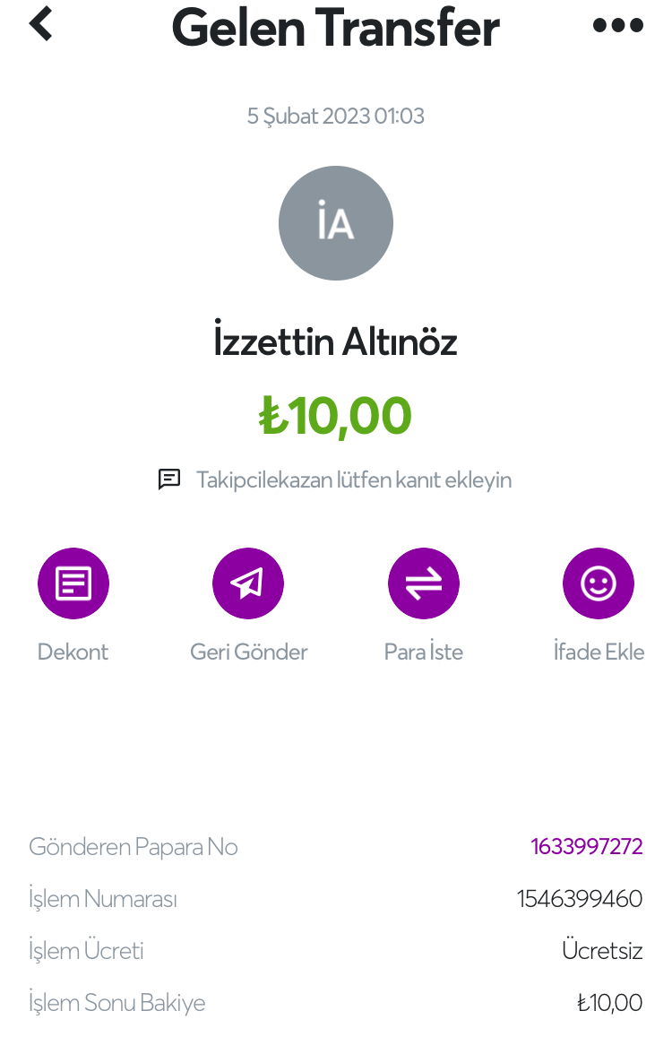Tap the green ₺10,00 amount
672x1054 pixels.
pos(336,416)
